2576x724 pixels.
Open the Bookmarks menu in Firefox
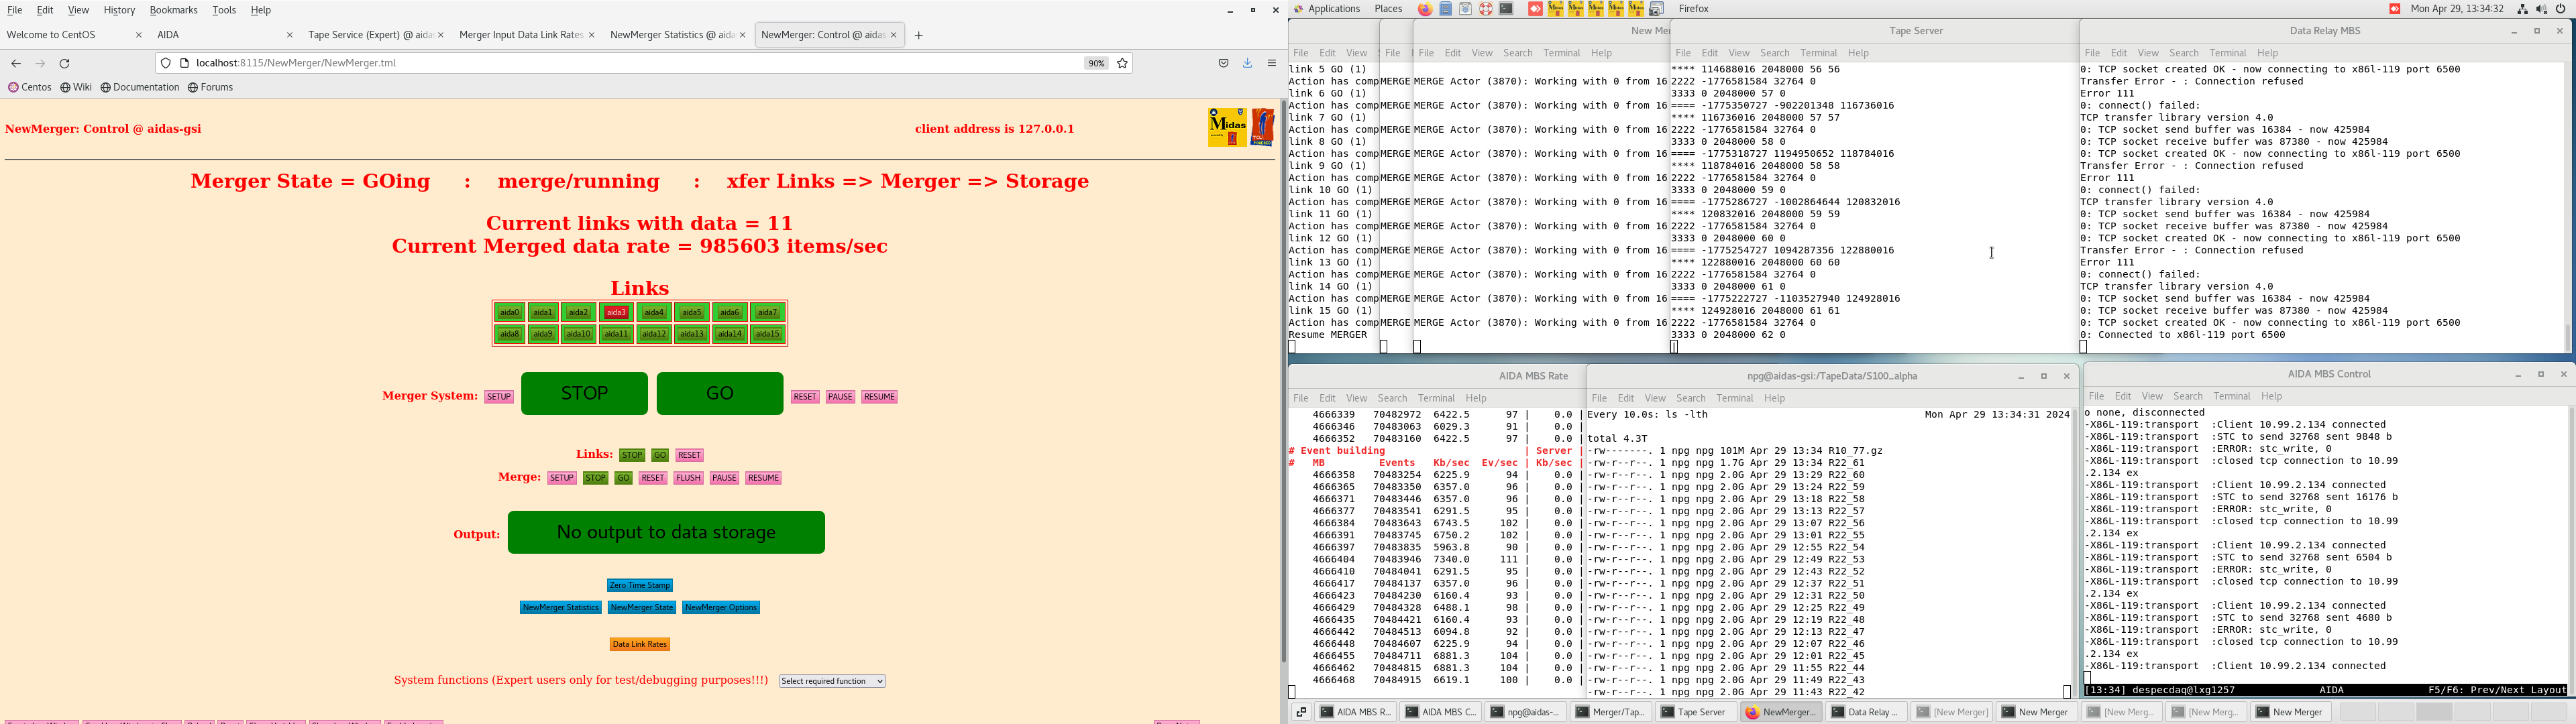coord(173,10)
